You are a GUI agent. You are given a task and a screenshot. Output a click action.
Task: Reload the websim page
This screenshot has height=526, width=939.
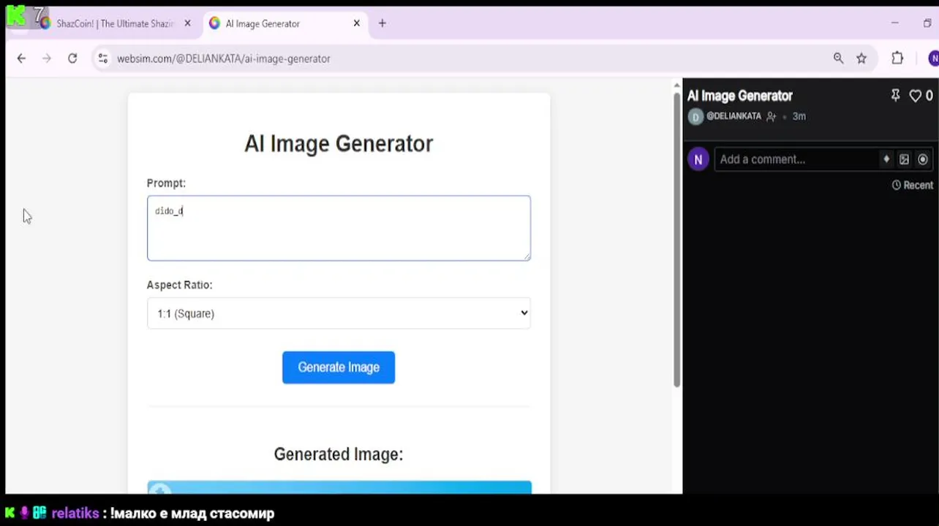[72, 58]
